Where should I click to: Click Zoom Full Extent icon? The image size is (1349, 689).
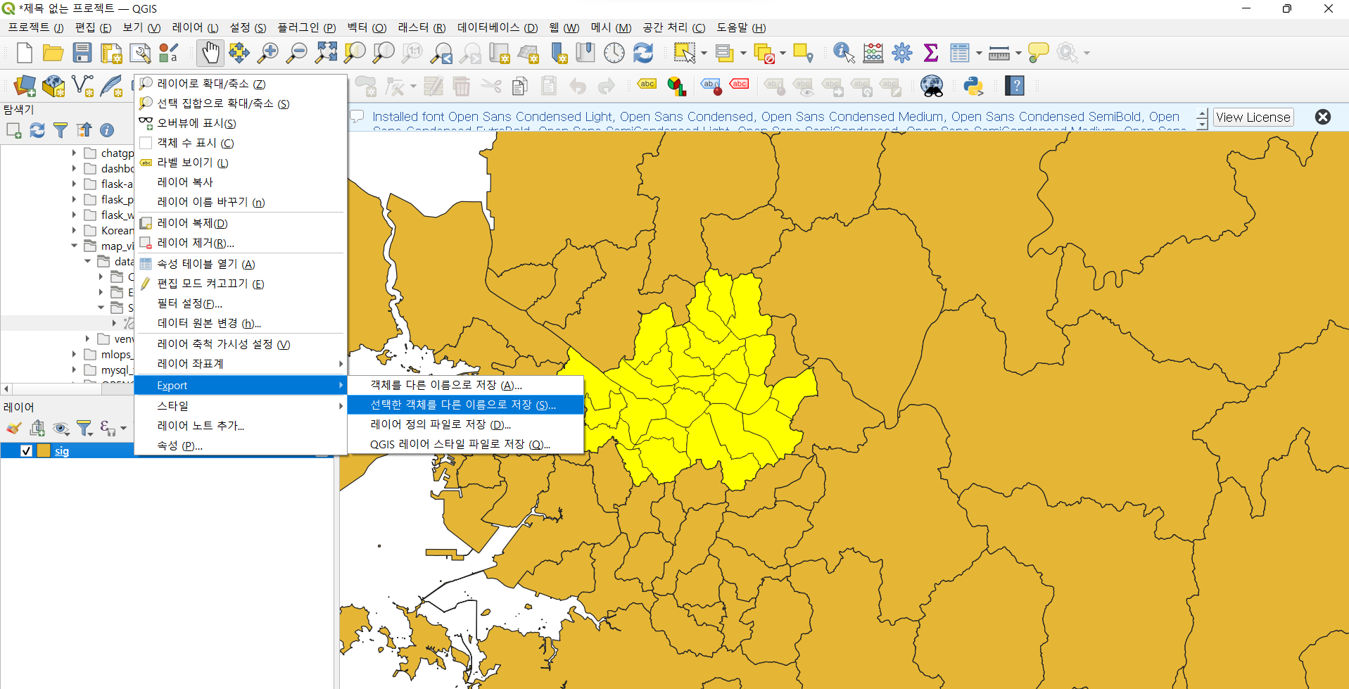(x=325, y=53)
